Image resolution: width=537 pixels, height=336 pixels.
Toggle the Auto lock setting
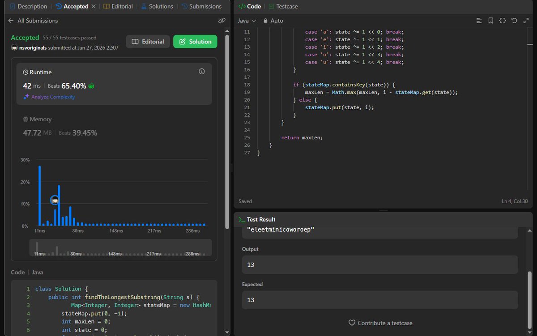tap(273, 21)
